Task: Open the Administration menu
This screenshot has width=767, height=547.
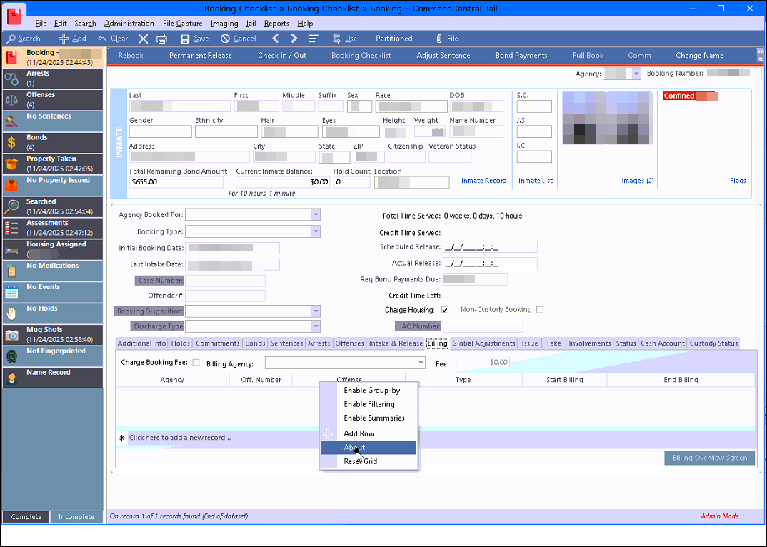Action: pos(129,24)
